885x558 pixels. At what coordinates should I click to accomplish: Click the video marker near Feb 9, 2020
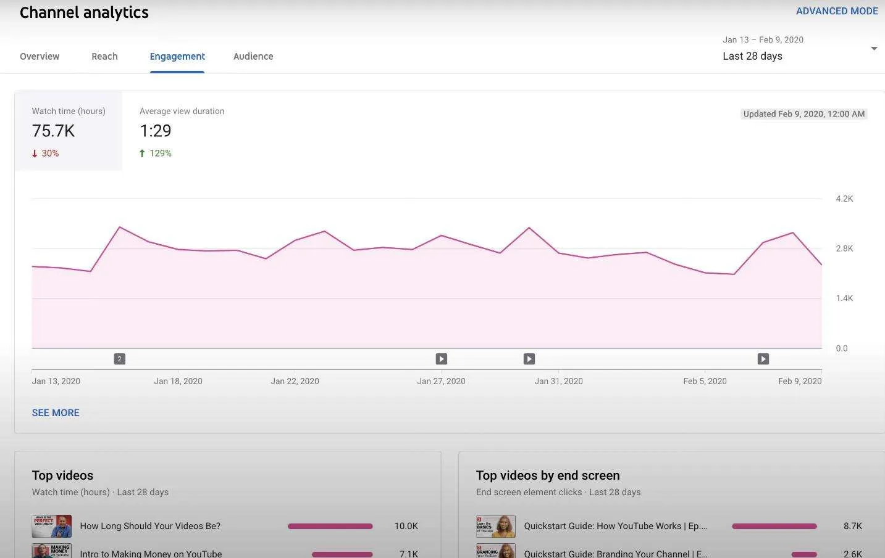(x=763, y=359)
